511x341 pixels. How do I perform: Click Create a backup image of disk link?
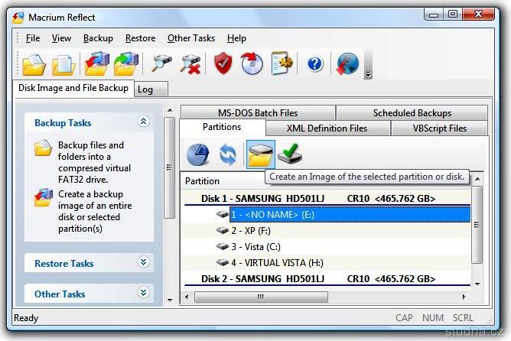95,211
